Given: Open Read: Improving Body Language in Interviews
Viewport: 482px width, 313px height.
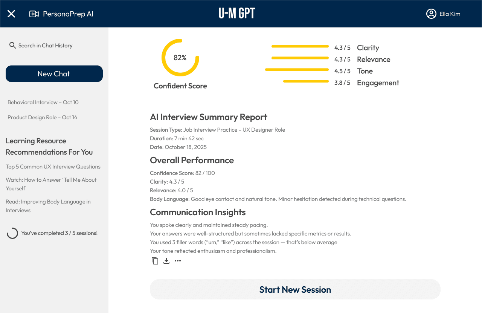Looking at the screenshot, I should [48, 206].
